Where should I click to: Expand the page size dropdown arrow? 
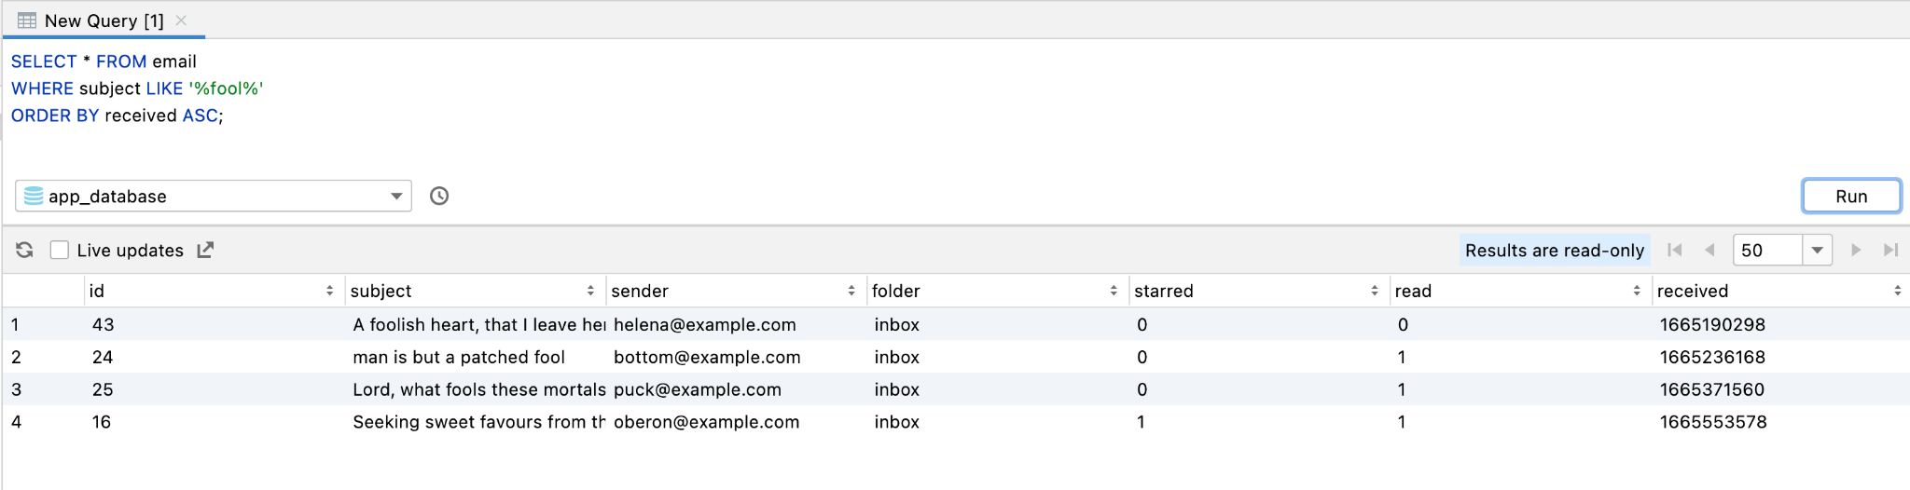coord(1817,250)
